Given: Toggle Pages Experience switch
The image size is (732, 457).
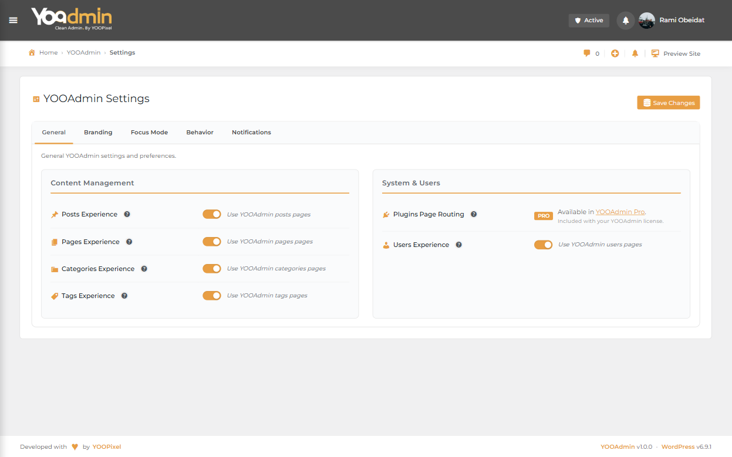Looking at the screenshot, I should pyautogui.click(x=212, y=242).
